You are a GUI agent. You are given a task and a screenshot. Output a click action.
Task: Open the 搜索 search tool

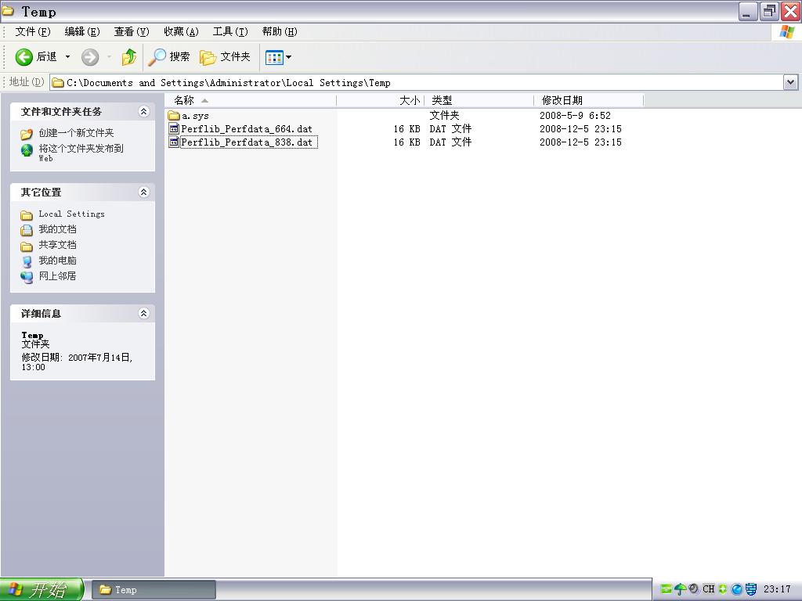(169, 56)
